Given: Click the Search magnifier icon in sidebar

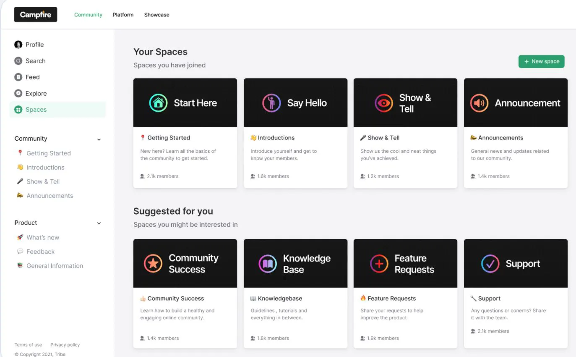Looking at the screenshot, I should tap(18, 61).
